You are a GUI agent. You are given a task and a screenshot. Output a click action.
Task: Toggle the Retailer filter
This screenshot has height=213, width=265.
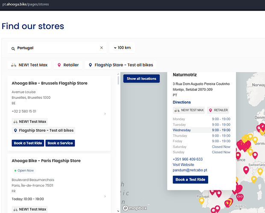[x=68, y=65]
